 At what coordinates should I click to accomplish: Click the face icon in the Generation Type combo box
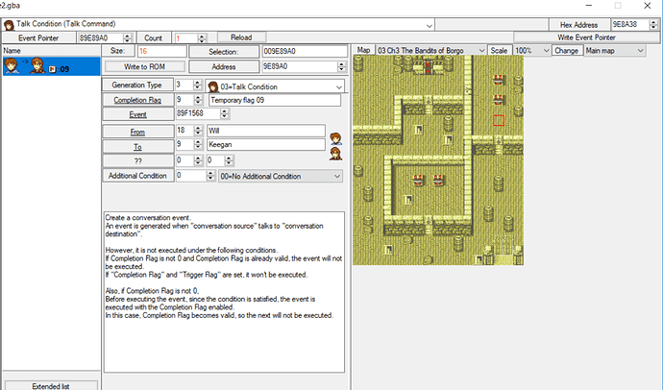(213, 87)
